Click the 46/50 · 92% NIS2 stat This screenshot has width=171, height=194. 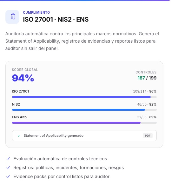pos(147,104)
